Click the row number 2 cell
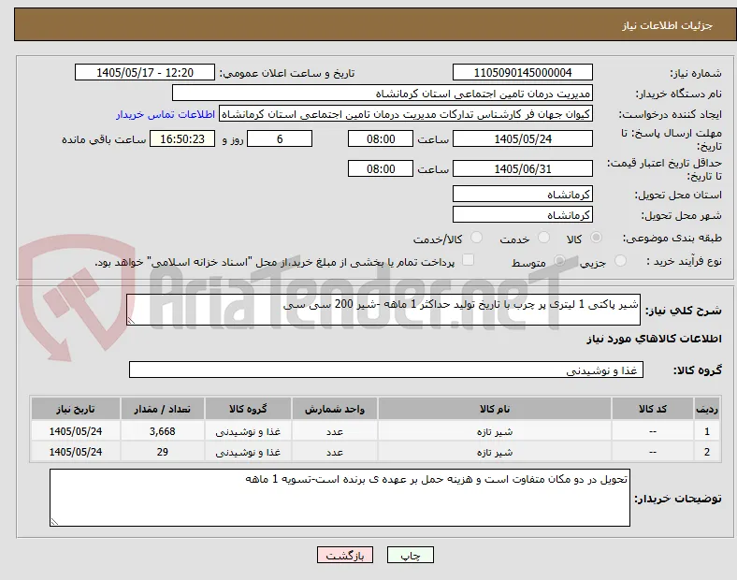The height and width of the screenshot is (580, 737). click(706, 452)
